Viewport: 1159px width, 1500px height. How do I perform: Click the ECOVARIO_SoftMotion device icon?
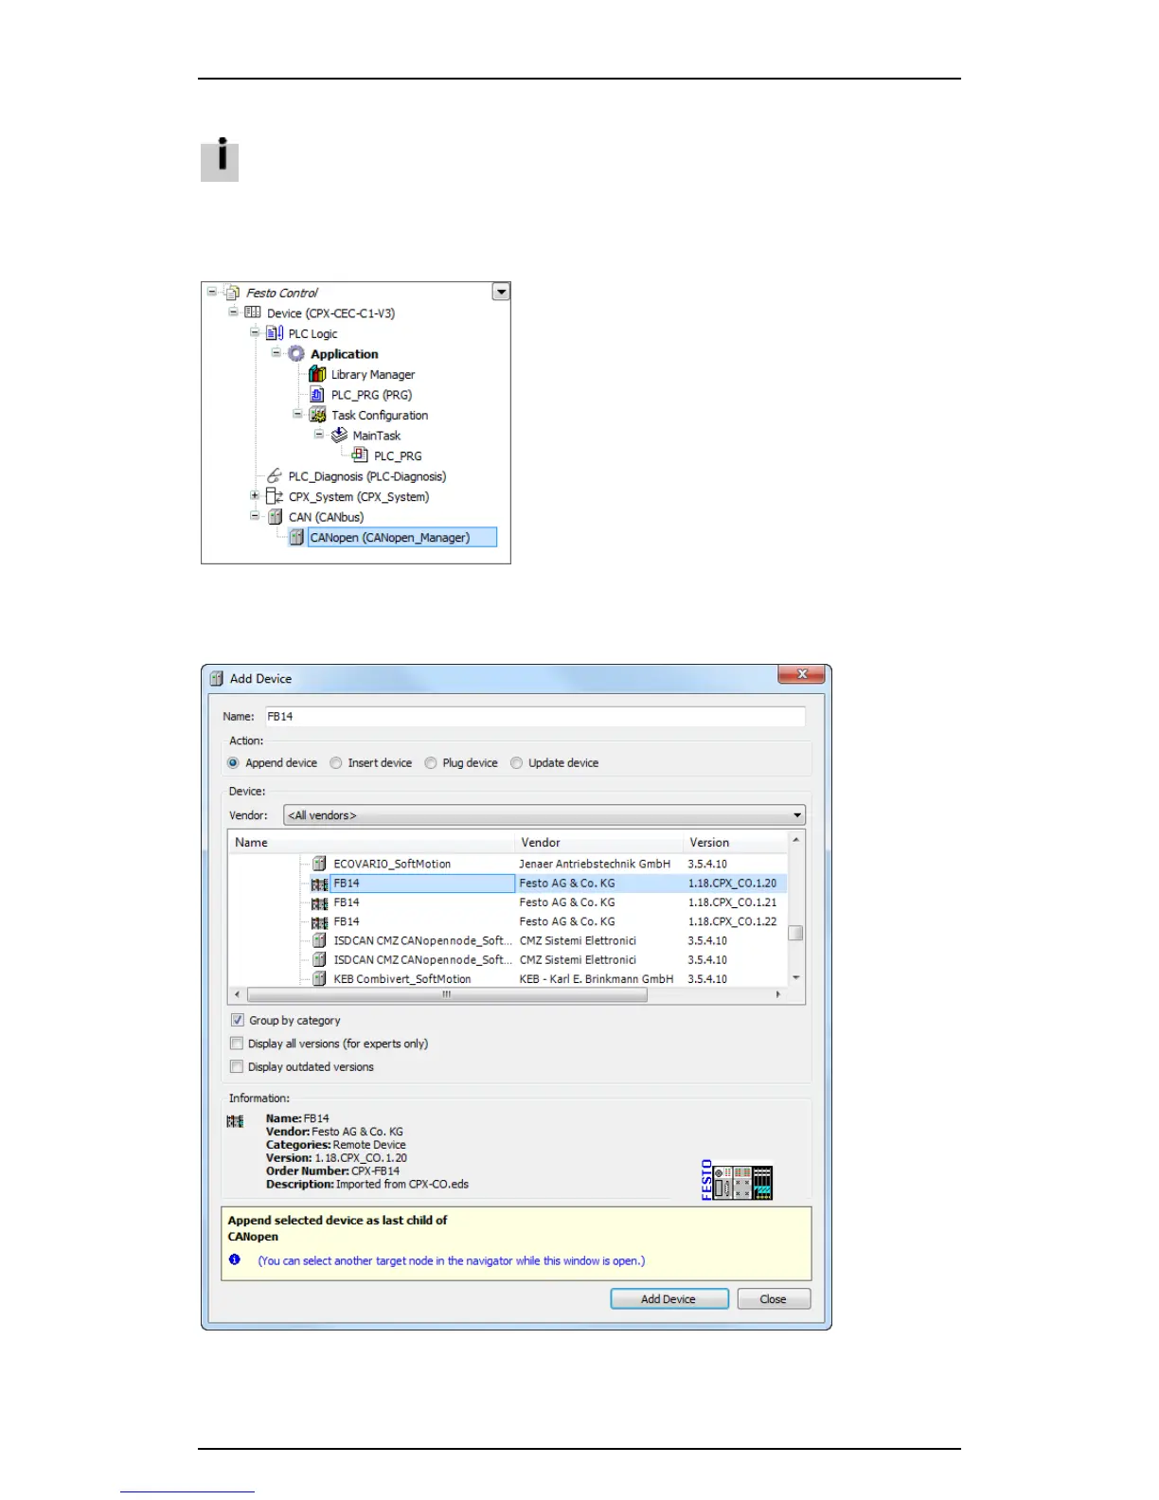click(x=320, y=864)
